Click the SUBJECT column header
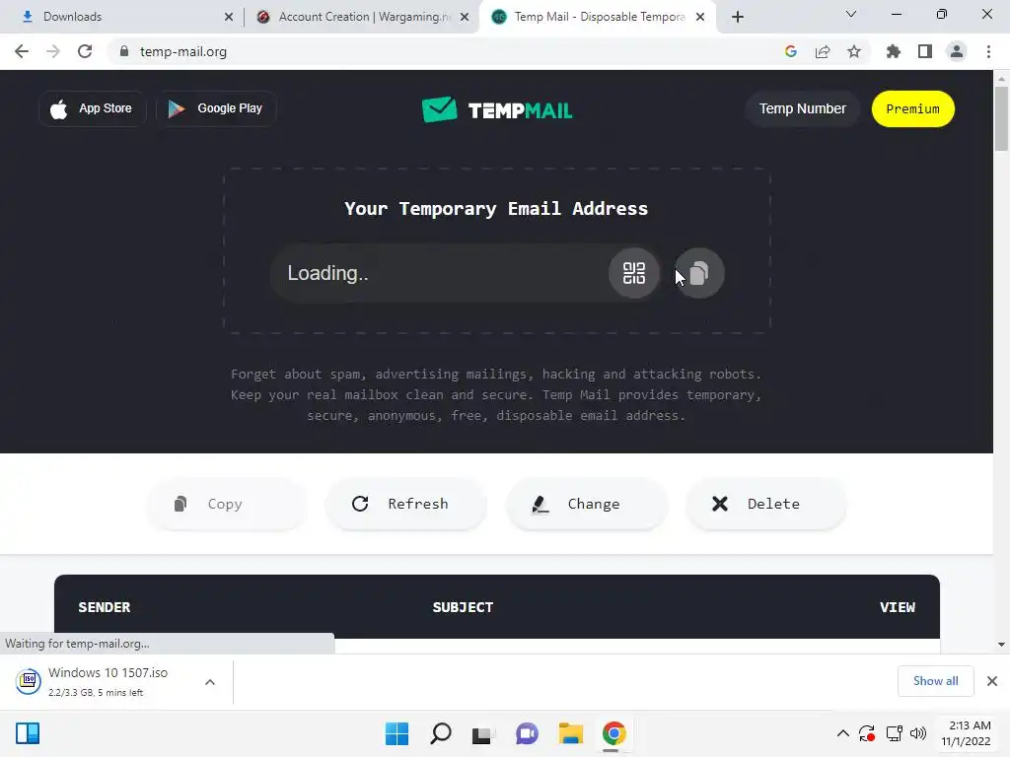 [464, 607]
